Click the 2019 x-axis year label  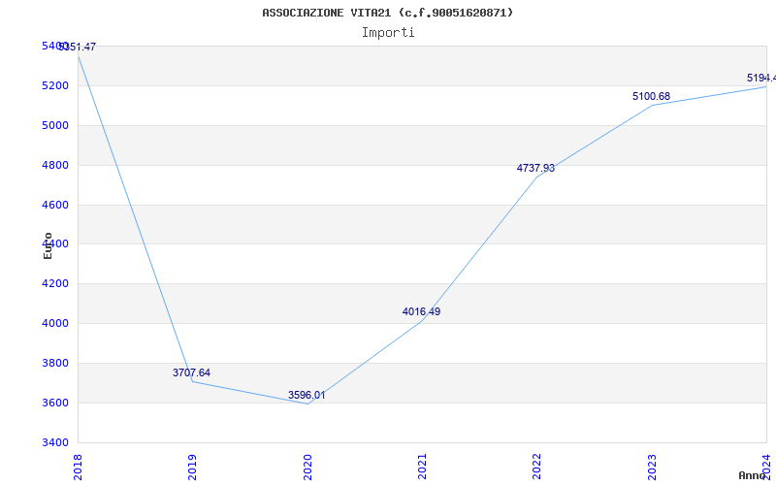192,468
